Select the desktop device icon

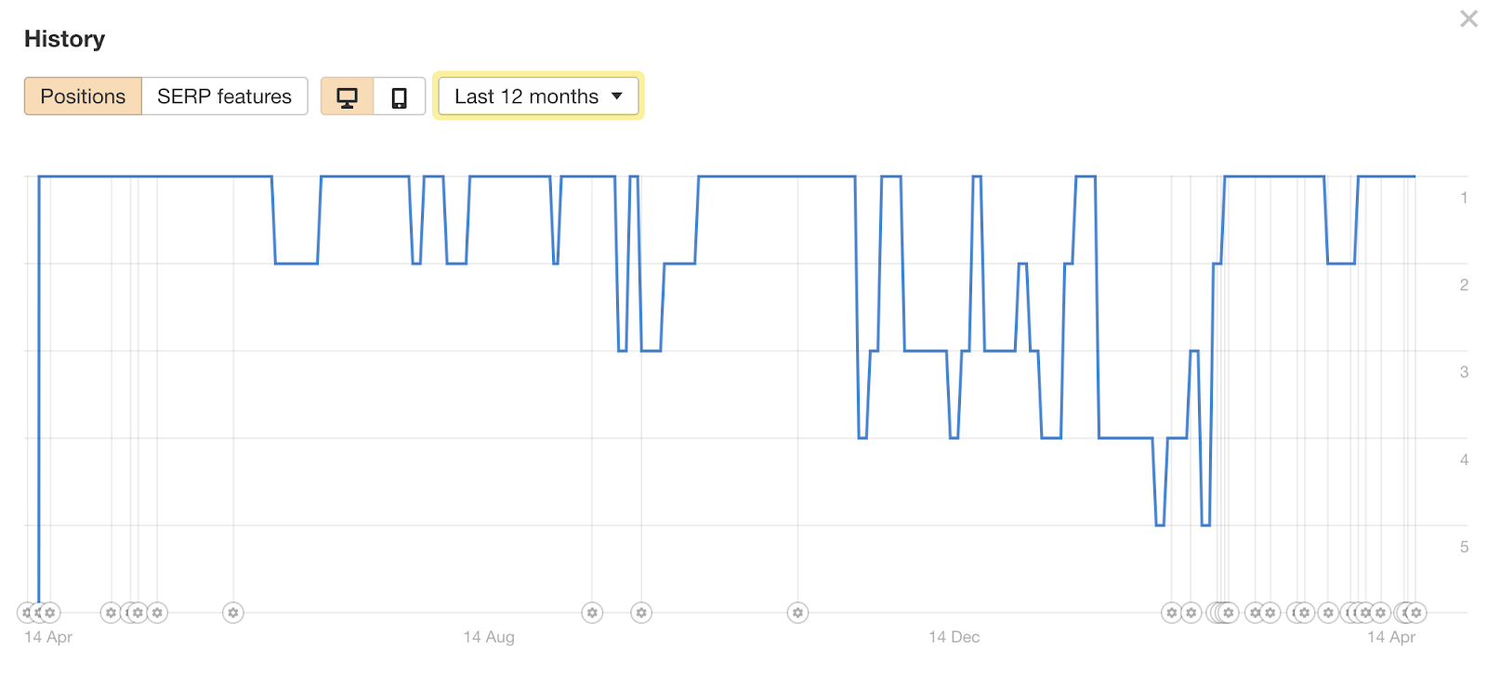click(348, 96)
